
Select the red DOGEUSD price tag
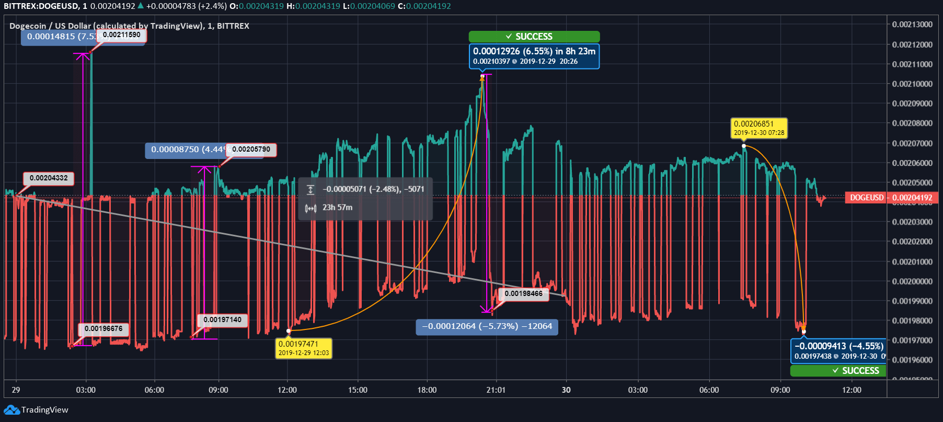pos(866,198)
